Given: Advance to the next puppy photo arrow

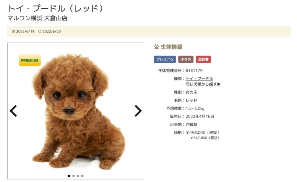Looking at the screenshot, I should pyautogui.click(x=138, y=111).
